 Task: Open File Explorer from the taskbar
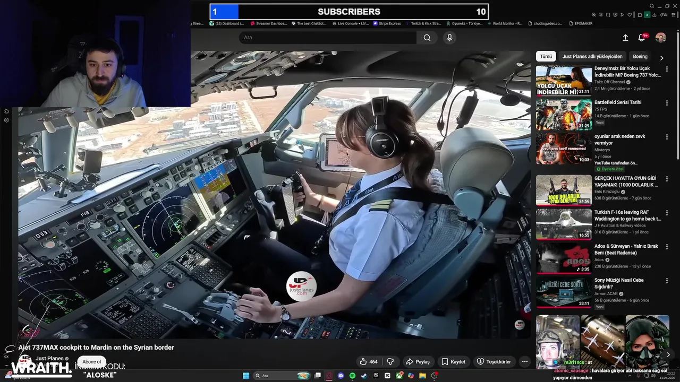coord(422,376)
